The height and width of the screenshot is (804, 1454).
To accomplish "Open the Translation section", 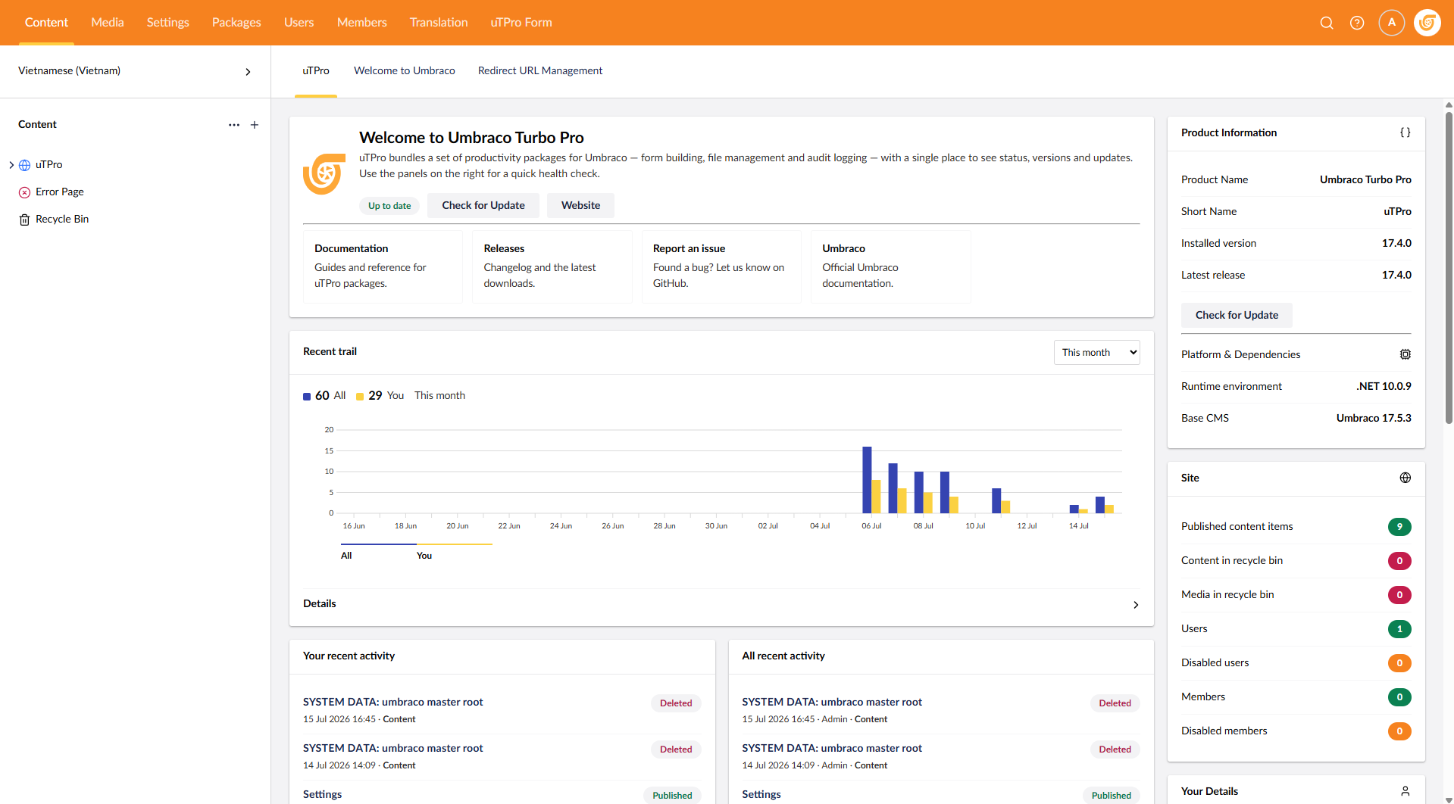I will tap(439, 23).
